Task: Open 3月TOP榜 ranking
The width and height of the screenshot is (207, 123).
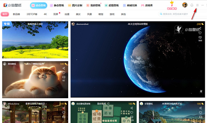Action: (x=32, y=14)
